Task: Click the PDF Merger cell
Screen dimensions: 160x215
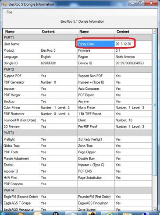Action: coord(21,95)
